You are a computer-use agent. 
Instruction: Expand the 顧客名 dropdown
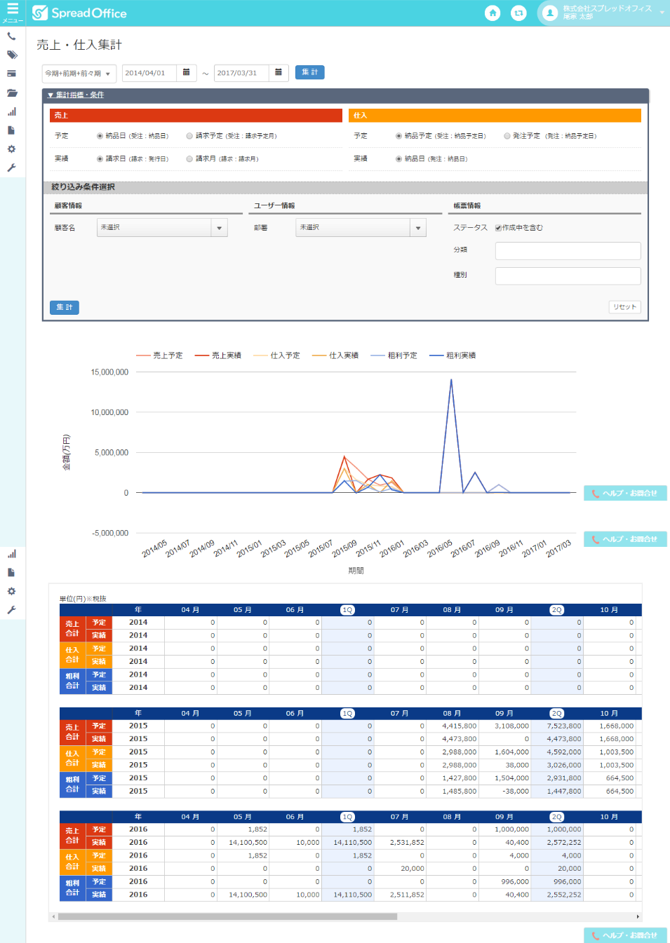pyautogui.click(x=219, y=228)
